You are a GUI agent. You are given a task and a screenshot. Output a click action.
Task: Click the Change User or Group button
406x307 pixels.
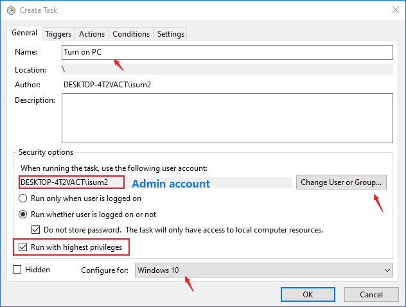342,182
